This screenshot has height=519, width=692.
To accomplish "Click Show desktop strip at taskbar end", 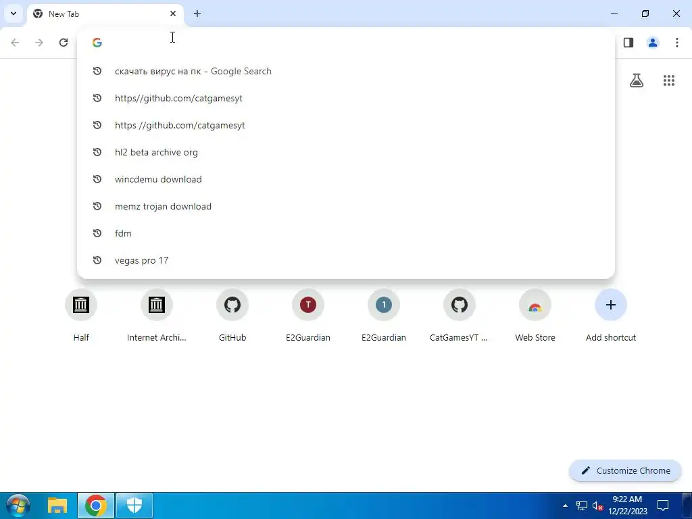I will 687,505.
